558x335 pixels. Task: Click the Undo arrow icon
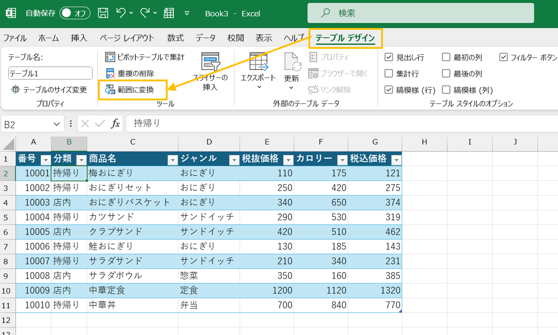click(x=121, y=13)
